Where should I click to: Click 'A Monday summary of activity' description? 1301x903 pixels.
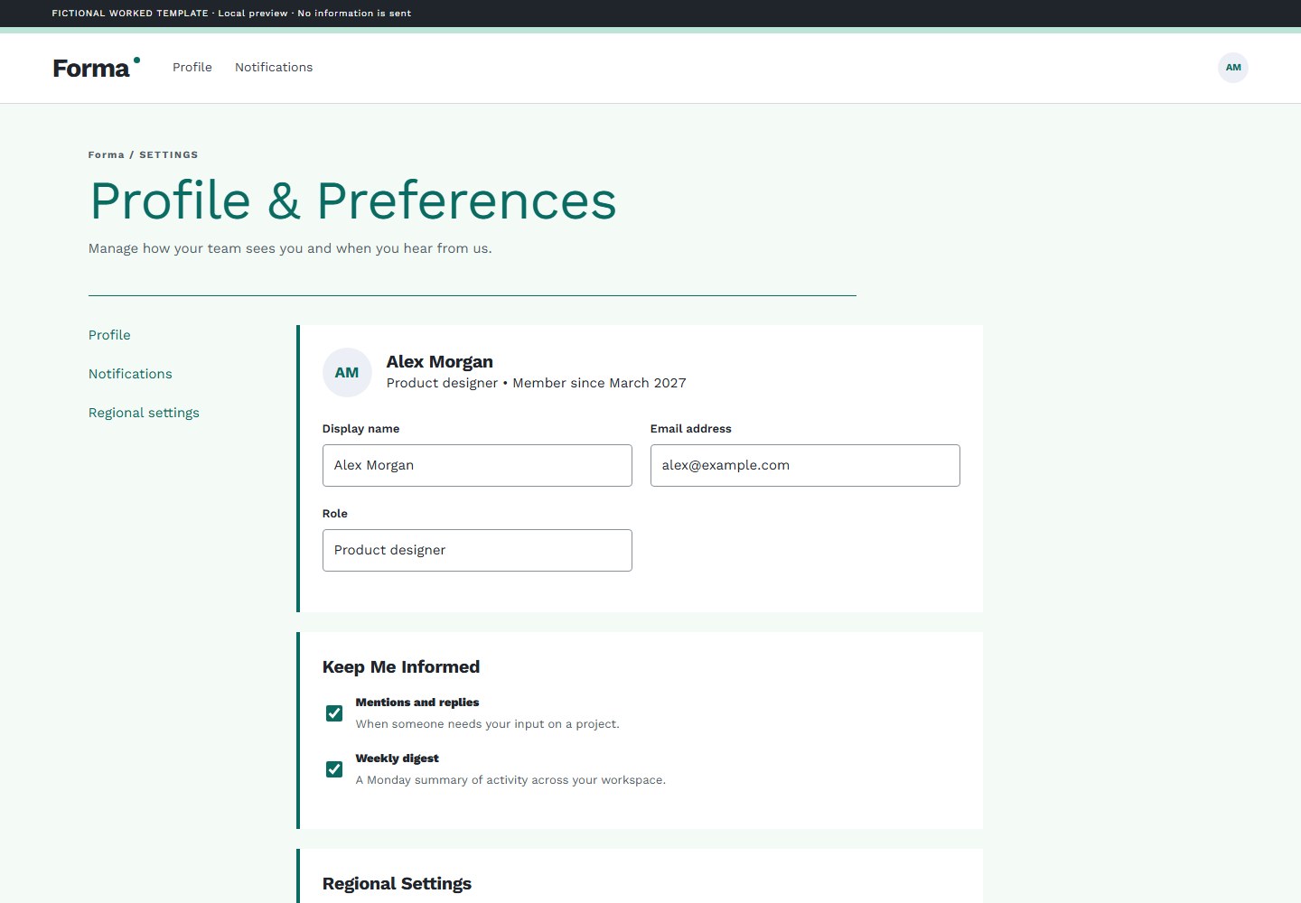pos(510,780)
